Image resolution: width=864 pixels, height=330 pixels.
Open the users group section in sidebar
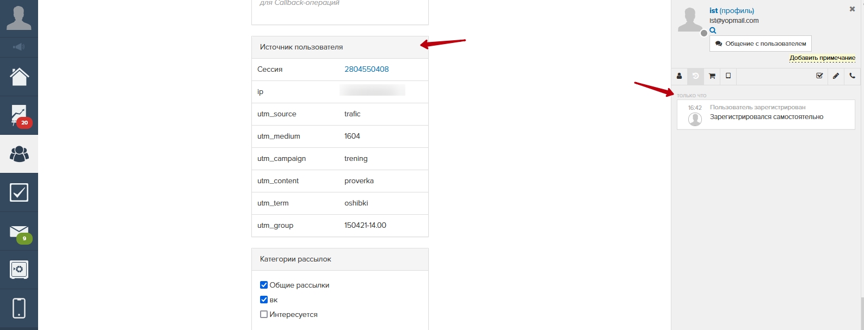pos(19,154)
